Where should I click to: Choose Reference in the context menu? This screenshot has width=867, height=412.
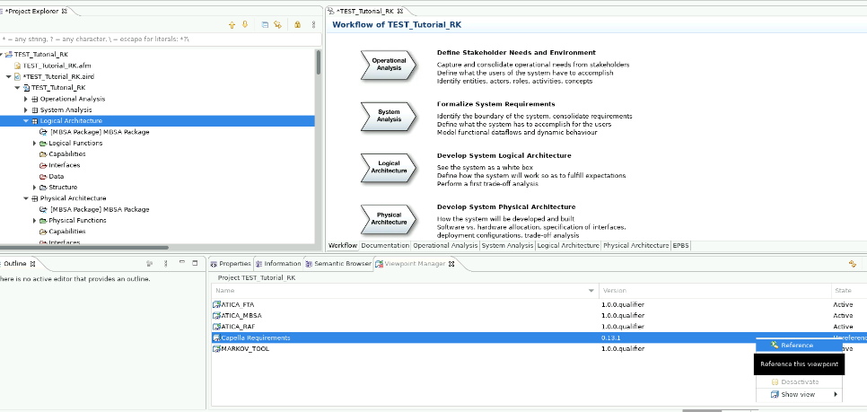(x=799, y=345)
